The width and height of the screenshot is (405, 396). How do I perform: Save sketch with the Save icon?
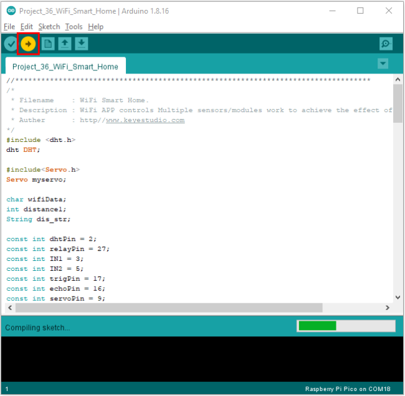82,44
